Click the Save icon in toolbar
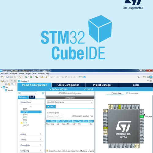 (7, 77)
